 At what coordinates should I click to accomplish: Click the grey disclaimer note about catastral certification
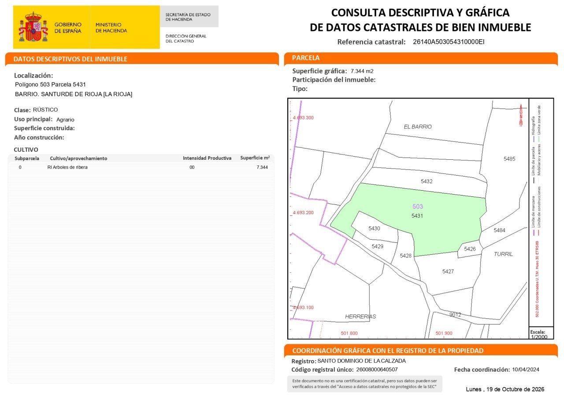(x=364, y=384)
